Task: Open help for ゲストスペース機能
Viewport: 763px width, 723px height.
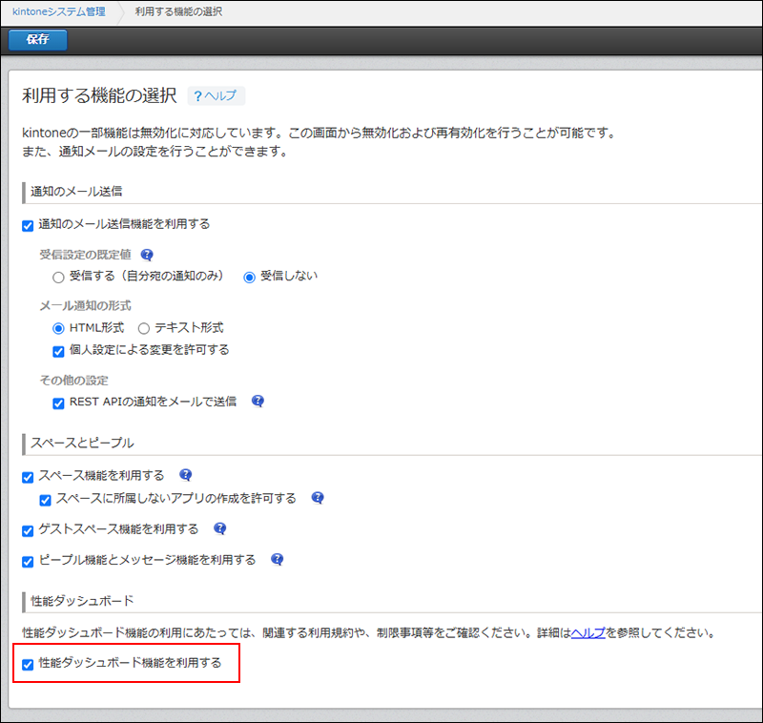Action: click(219, 528)
